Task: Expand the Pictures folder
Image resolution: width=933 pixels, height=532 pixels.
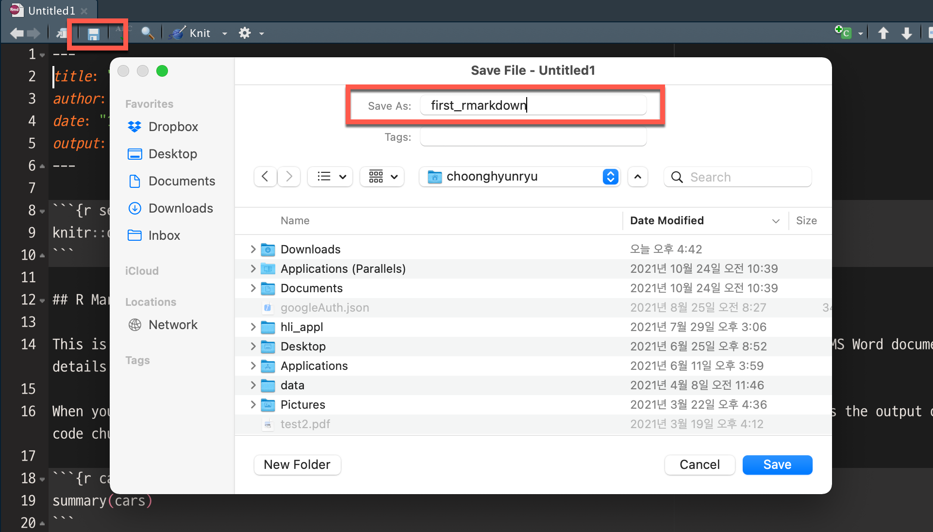Action: tap(253, 404)
